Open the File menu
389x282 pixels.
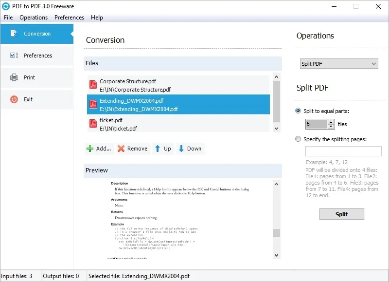click(x=8, y=17)
